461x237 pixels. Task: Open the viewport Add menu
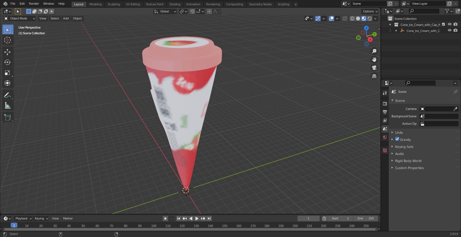[66, 18]
